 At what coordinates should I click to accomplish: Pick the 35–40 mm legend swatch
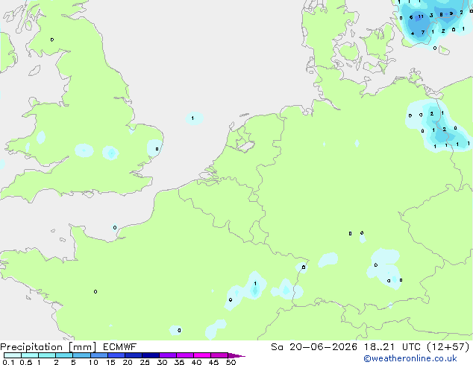click(x=185, y=355)
